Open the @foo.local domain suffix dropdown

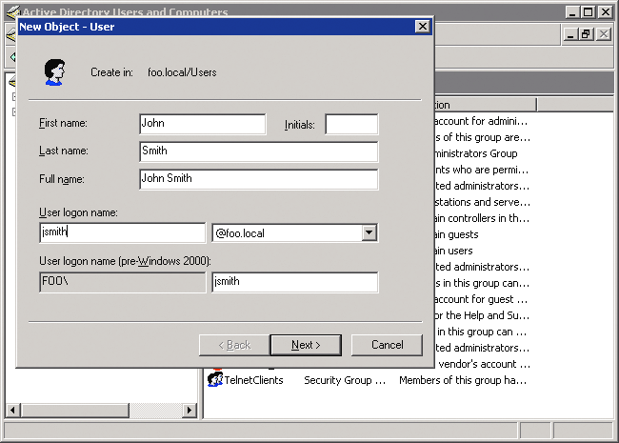click(369, 233)
